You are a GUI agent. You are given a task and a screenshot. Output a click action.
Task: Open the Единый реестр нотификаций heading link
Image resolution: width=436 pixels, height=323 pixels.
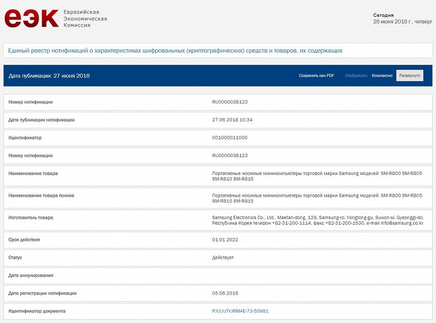click(175, 51)
